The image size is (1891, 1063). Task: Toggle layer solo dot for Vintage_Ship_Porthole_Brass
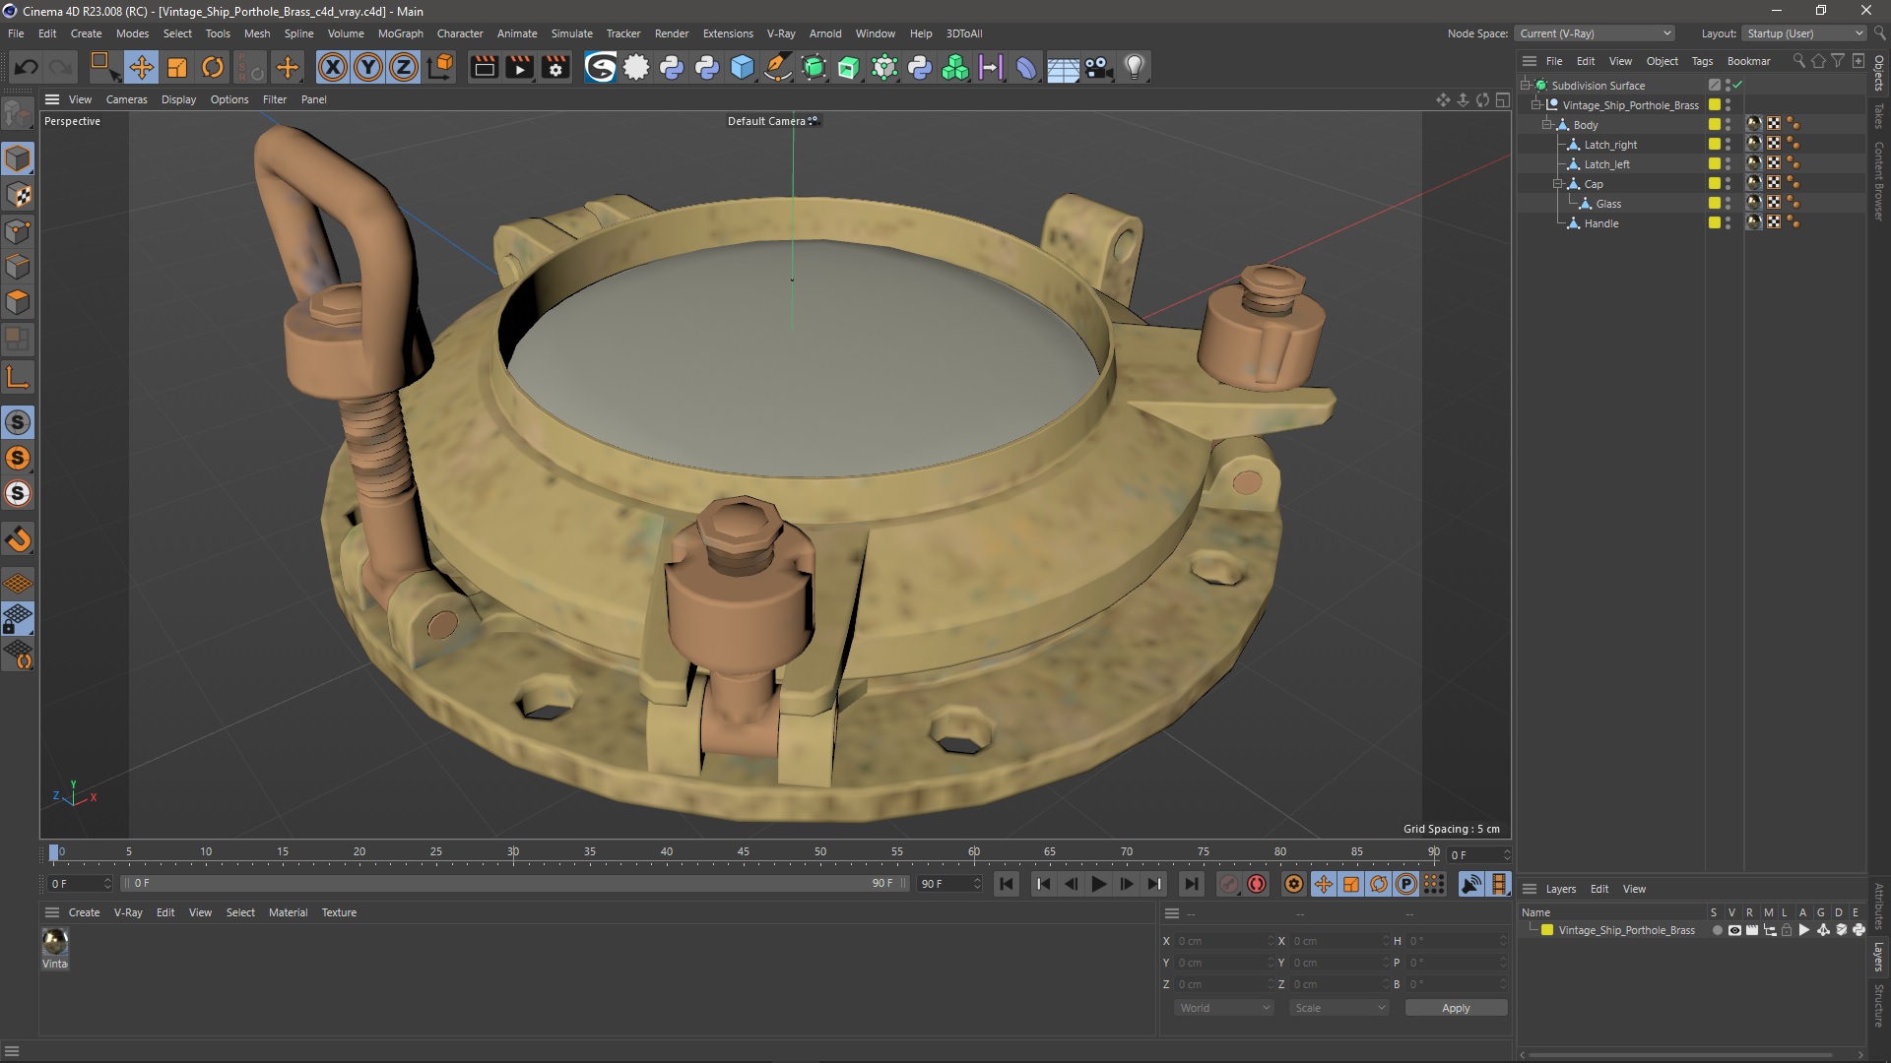click(1717, 930)
